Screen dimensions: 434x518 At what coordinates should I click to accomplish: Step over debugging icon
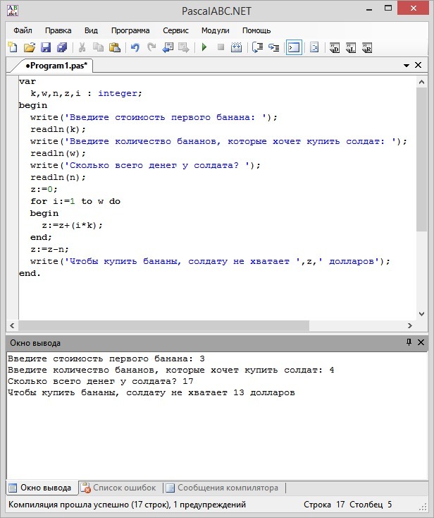click(274, 47)
